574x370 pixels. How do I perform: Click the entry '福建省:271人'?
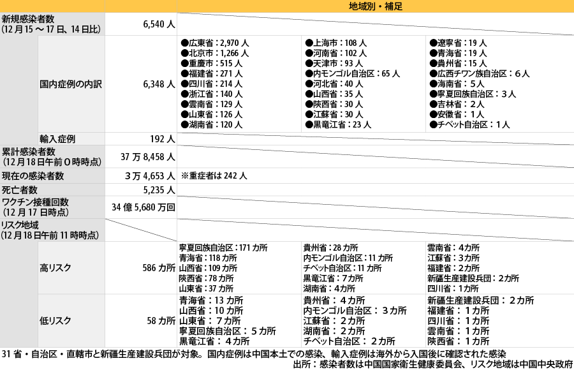(211, 73)
